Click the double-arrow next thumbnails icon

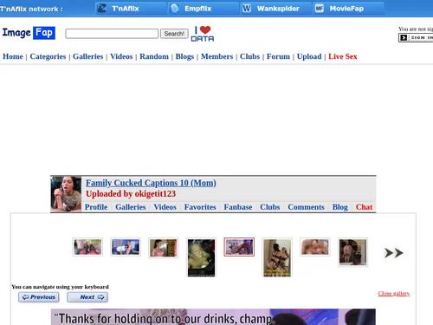coord(394,253)
